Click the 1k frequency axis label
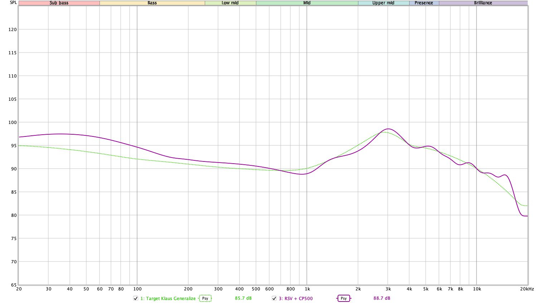The image size is (537, 304). coord(307,289)
